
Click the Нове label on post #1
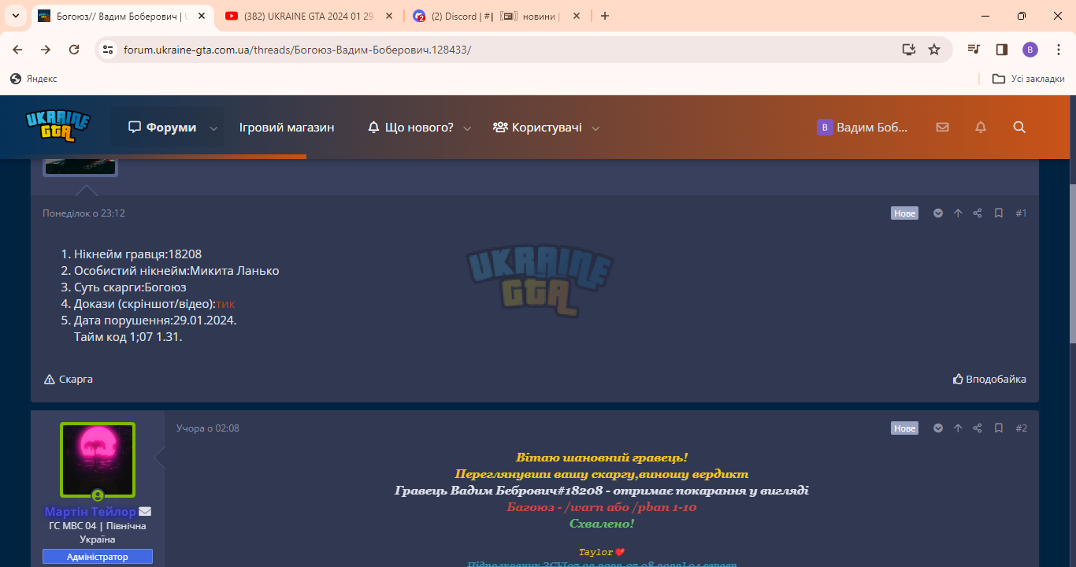tap(905, 213)
